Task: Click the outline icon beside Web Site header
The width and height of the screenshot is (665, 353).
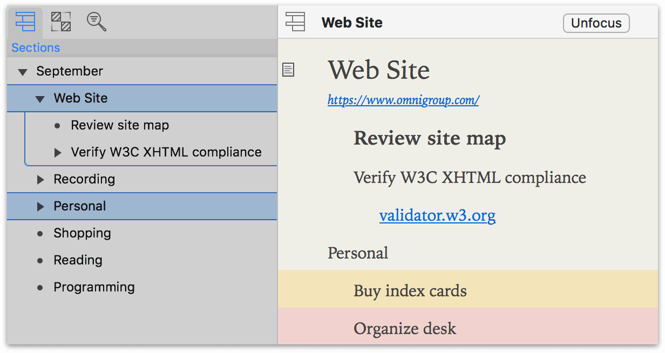Action: point(295,22)
